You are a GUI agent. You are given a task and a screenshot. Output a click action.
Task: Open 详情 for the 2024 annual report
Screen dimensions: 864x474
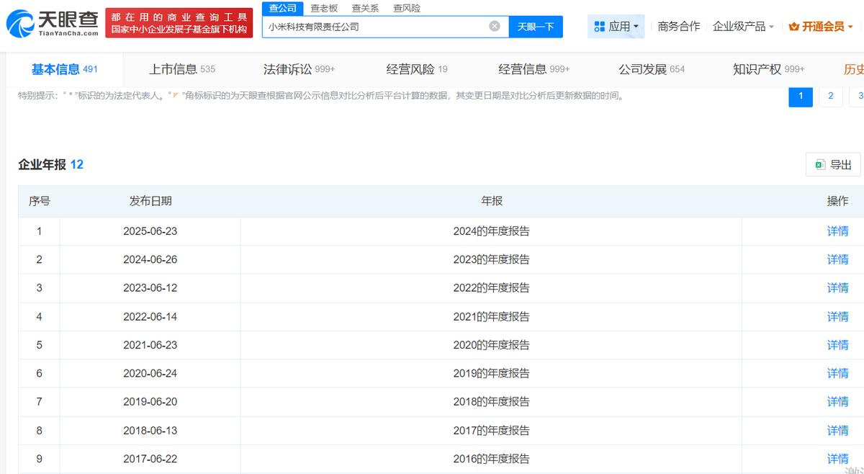coord(837,231)
